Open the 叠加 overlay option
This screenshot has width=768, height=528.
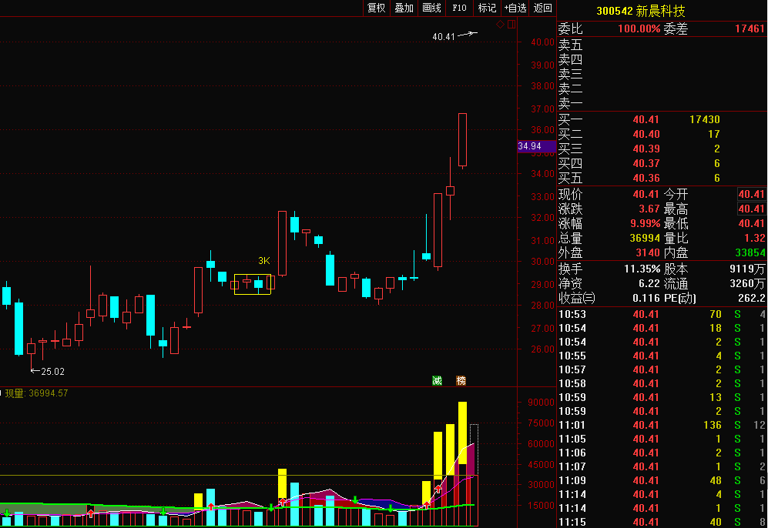(x=404, y=8)
